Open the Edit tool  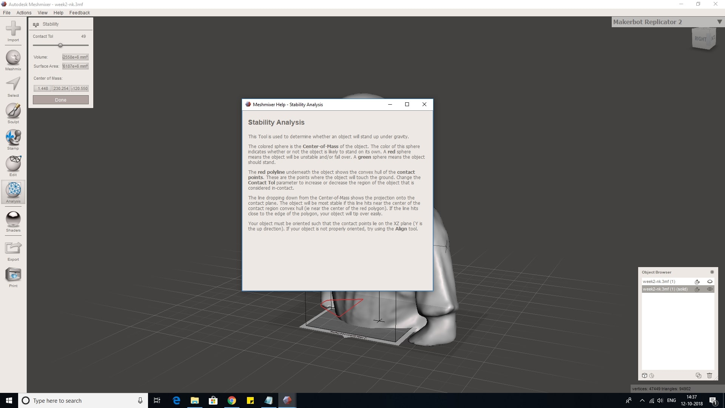pyautogui.click(x=13, y=164)
